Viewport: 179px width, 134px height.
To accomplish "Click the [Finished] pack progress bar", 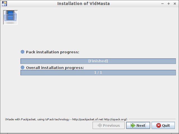I will click(98, 61).
